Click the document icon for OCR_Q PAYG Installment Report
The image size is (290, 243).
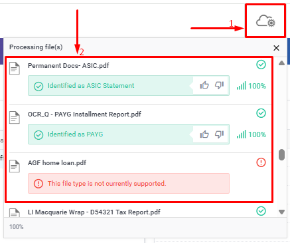coord(15,117)
